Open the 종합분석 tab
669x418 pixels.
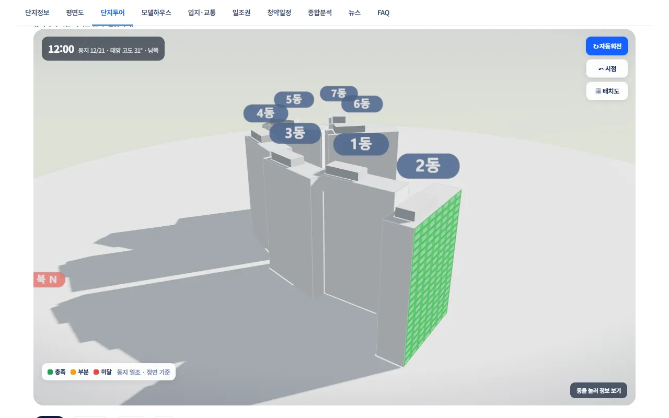[x=320, y=13]
